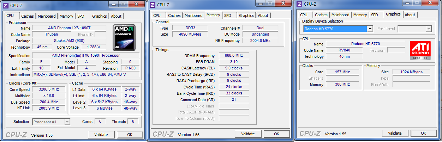
Task: Click the Code Name field showing Thuban
Action: pos(52,35)
